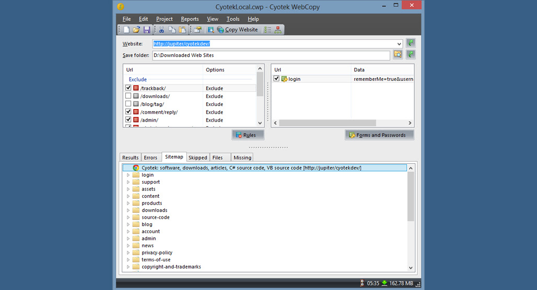The image size is (537, 290).
Task: Select the privacy-policy item in the sitemap
Action: point(157,253)
